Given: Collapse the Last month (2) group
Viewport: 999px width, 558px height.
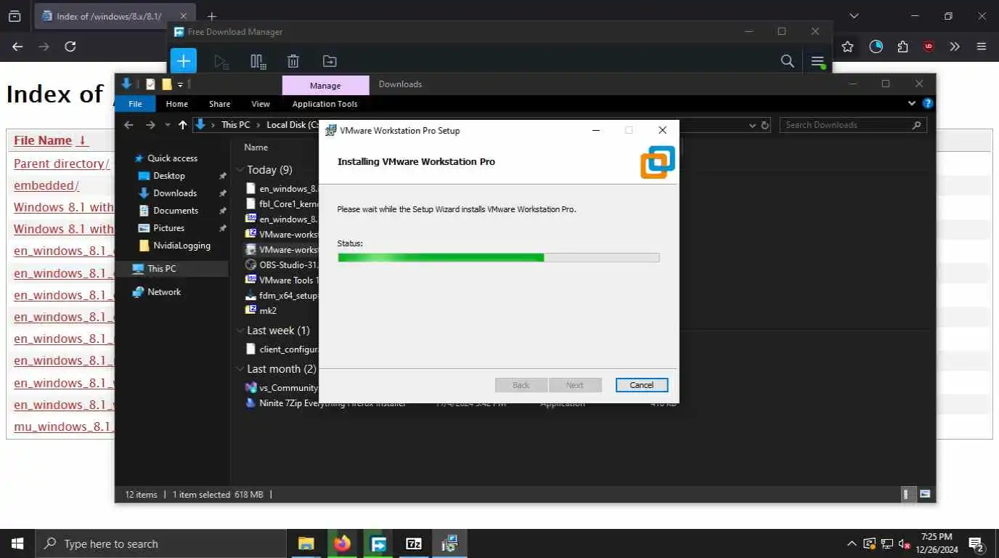Looking at the screenshot, I should (240, 369).
